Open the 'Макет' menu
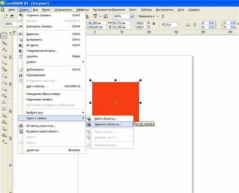 (x=46, y=10)
